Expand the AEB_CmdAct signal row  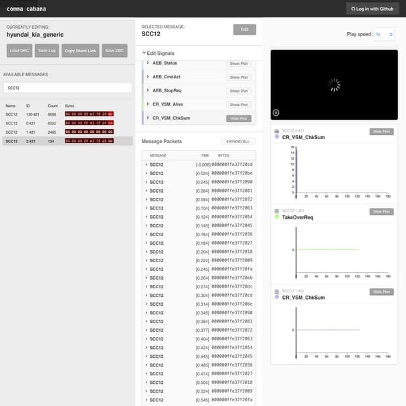tap(148, 77)
